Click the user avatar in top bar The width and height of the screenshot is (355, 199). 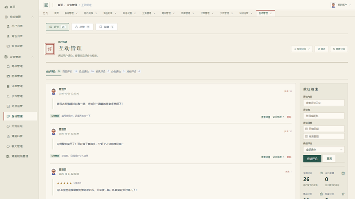[x=333, y=5]
